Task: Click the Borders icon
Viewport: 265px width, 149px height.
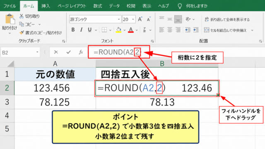Action: point(104,30)
